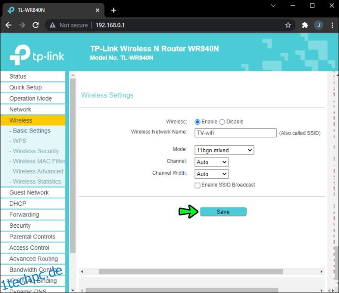This screenshot has width=339, height=293.
Task: Open Advanced Routing menu item
Action: (x=33, y=259)
